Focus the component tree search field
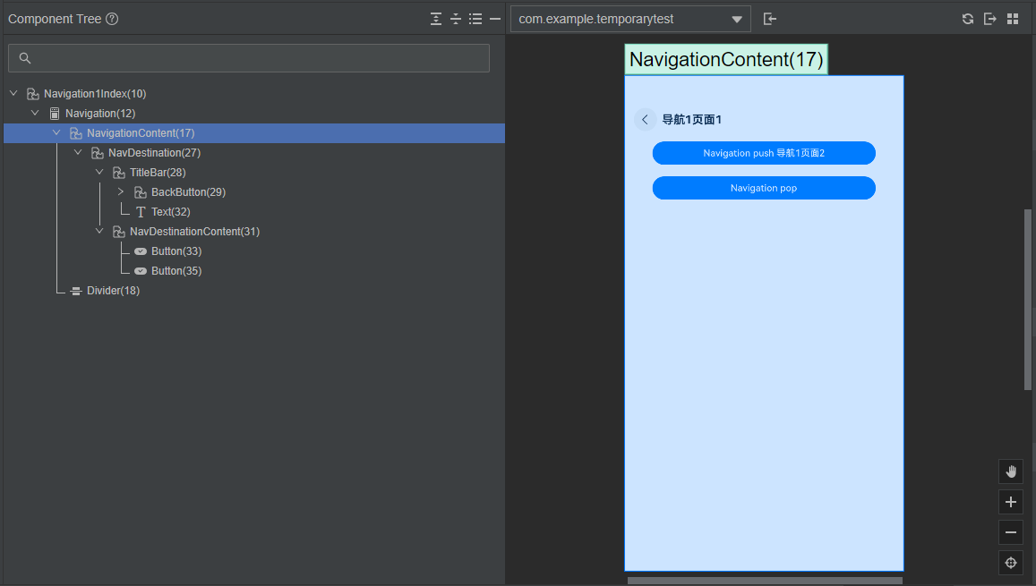1036x586 pixels. [249, 58]
